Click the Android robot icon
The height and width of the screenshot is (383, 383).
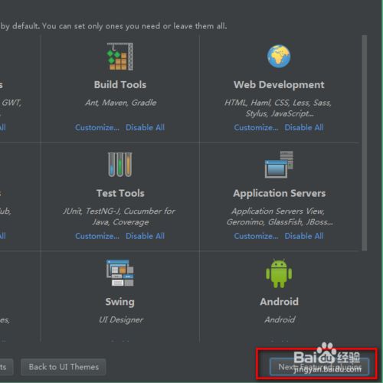pyautogui.click(x=279, y=273)
